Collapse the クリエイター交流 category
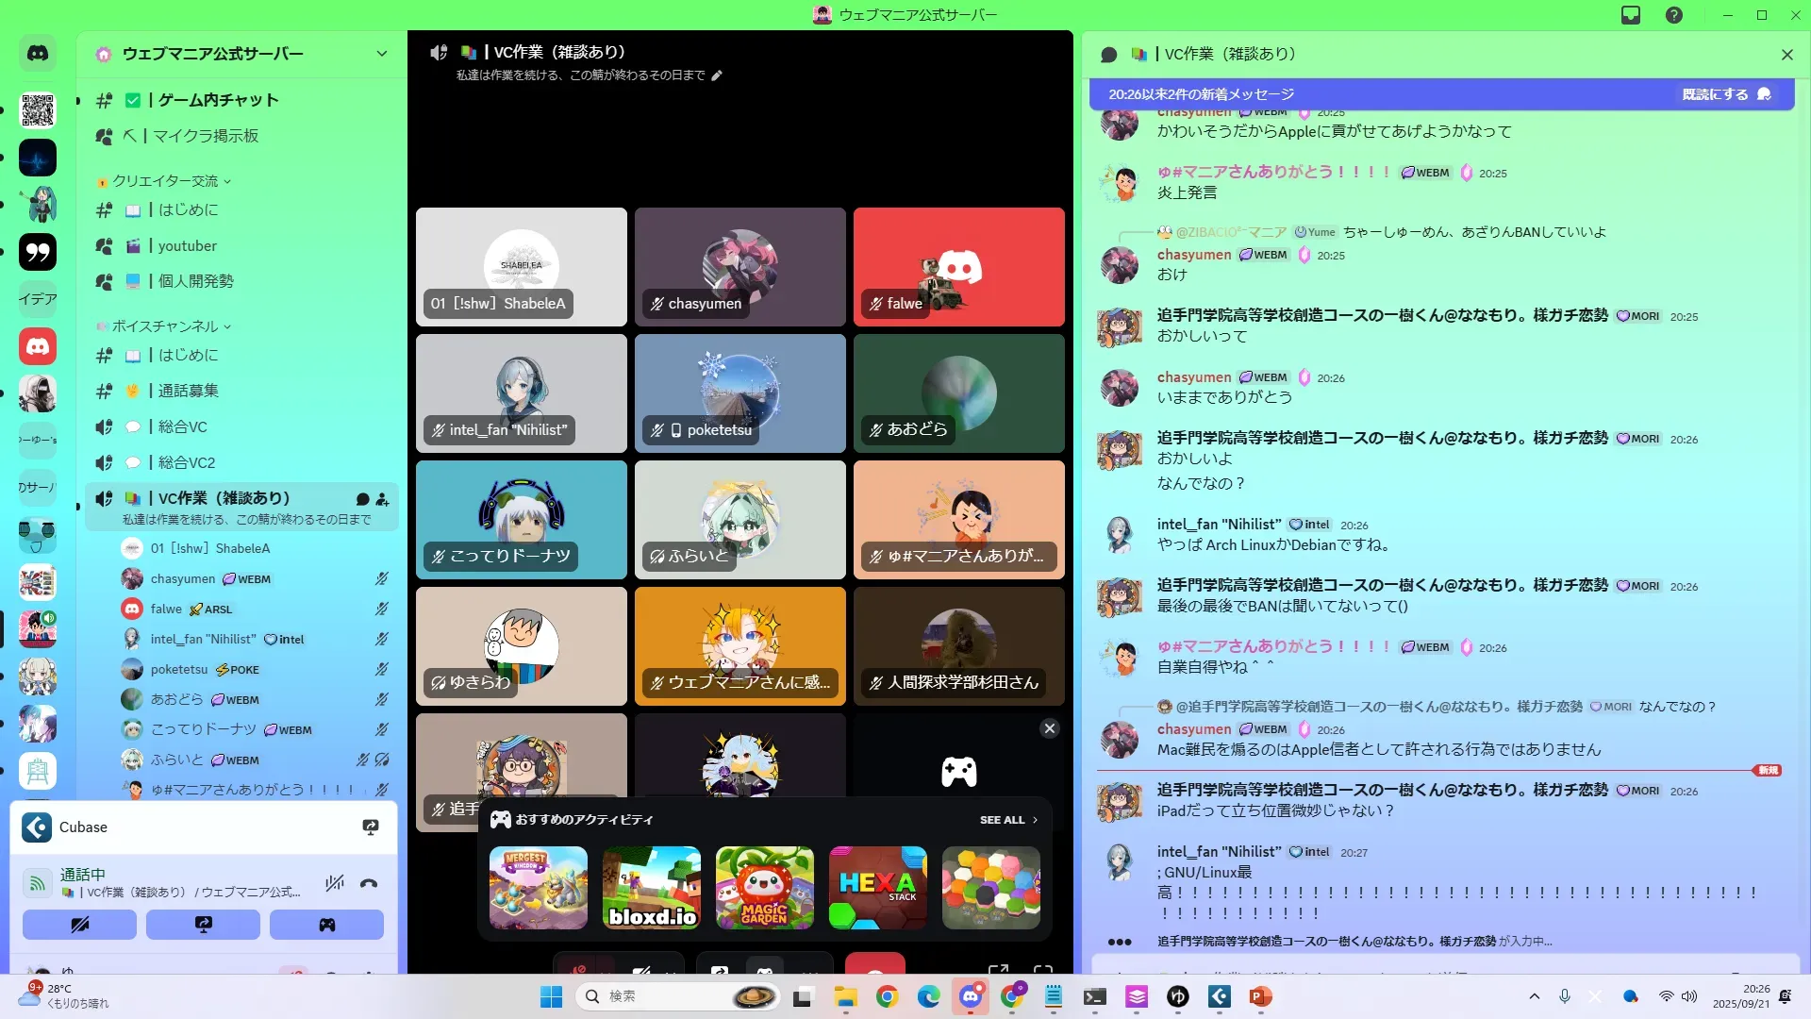This screenshot has height=1019, width=1811. (165, 181)
